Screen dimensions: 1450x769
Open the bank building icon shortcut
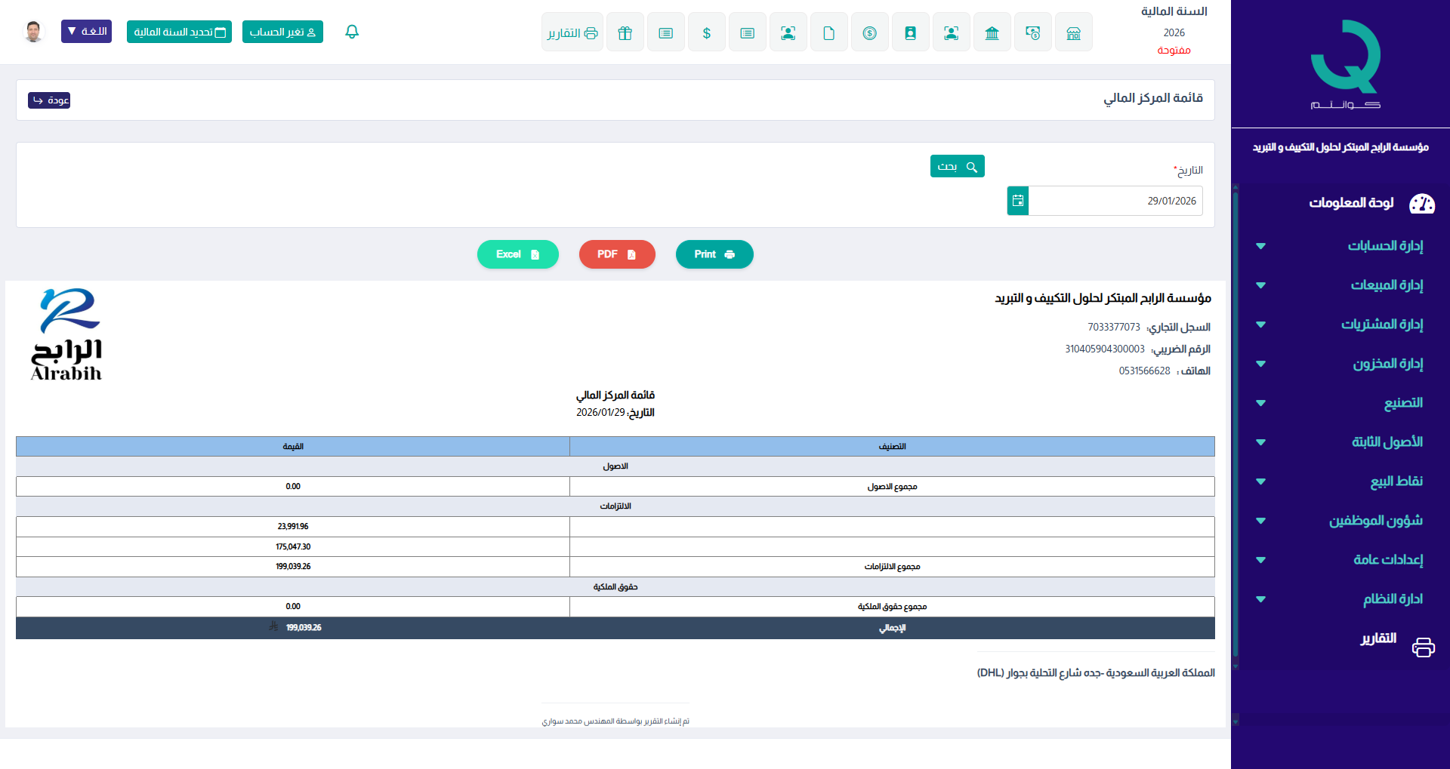(992, 32)
